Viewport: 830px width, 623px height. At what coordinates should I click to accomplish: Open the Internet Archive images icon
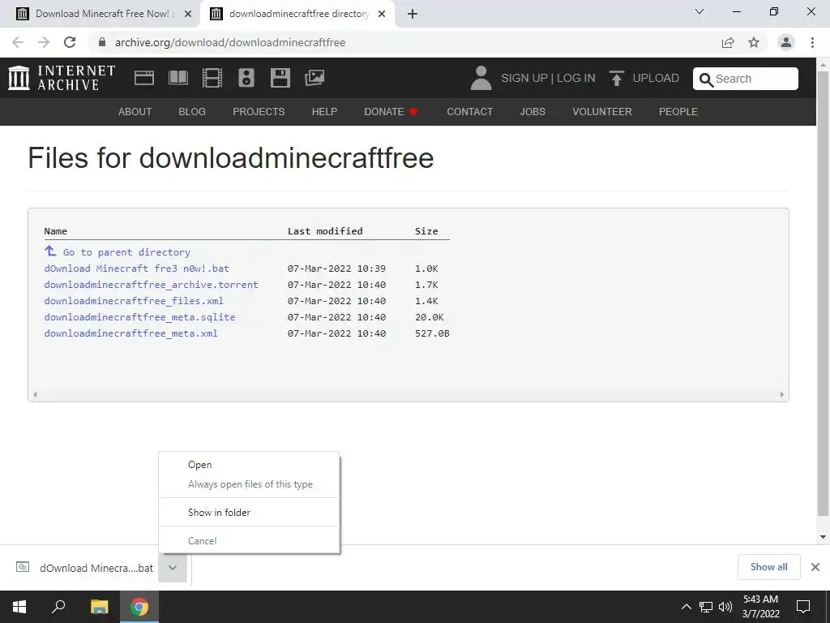click(314, 78)
